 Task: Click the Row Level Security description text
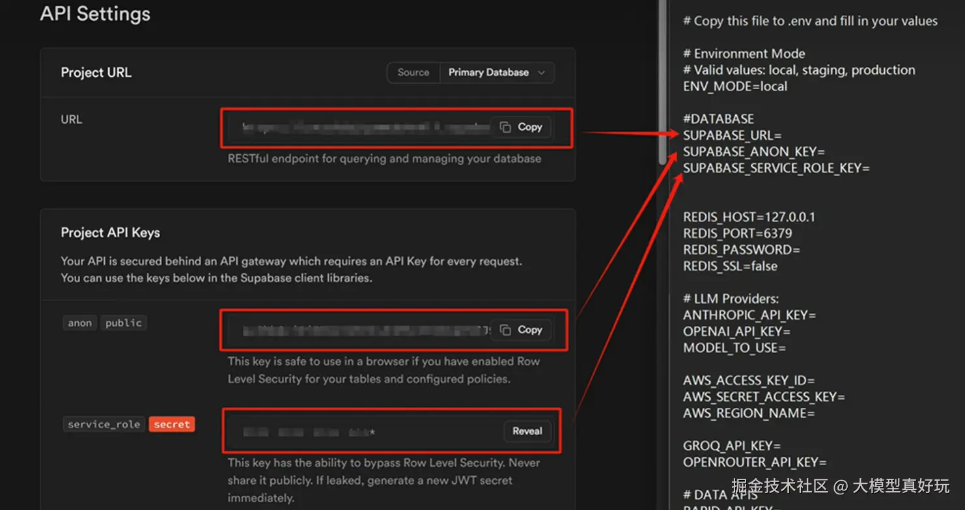pyautogui.click(x=384, y=370)
